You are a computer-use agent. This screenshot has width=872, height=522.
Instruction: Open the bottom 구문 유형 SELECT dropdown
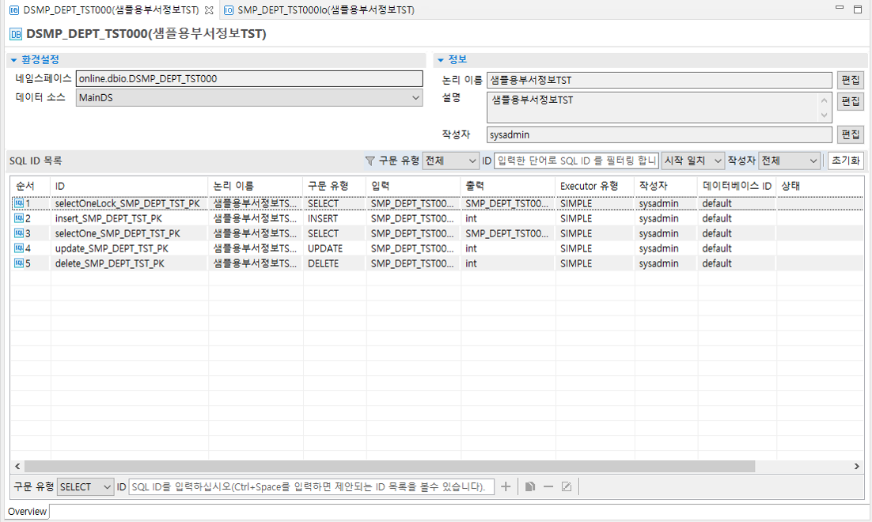pyautogui.click(x=83, y=486)
